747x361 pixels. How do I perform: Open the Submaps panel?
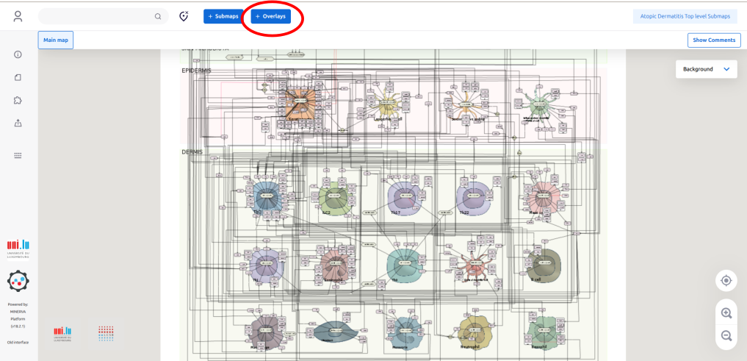223,16
